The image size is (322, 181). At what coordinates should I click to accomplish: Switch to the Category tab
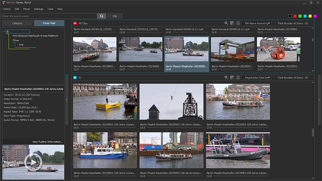pyautogui.click(x=17, y=23)
